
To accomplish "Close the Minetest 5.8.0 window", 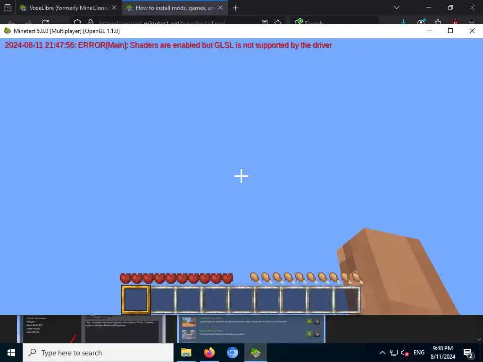I will (x=472, y=31).
